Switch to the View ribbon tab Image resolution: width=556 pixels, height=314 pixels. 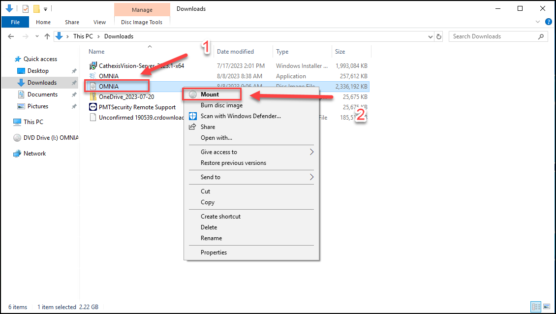(x=100, y=22)
